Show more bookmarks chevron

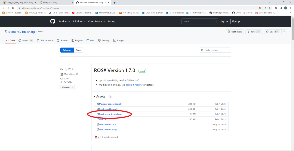(290, 13)
